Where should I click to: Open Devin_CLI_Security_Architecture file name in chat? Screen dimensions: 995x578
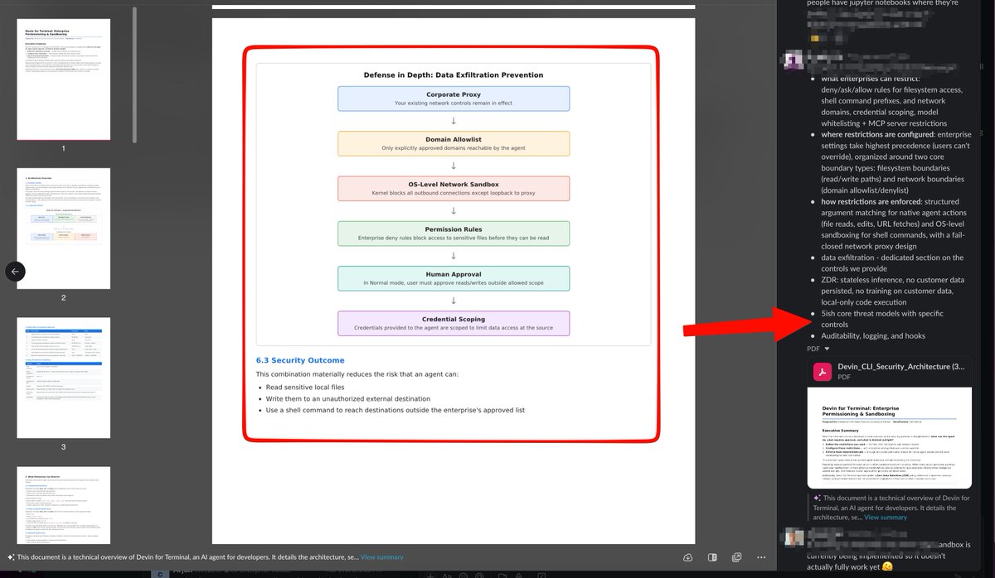click(900, 366)
